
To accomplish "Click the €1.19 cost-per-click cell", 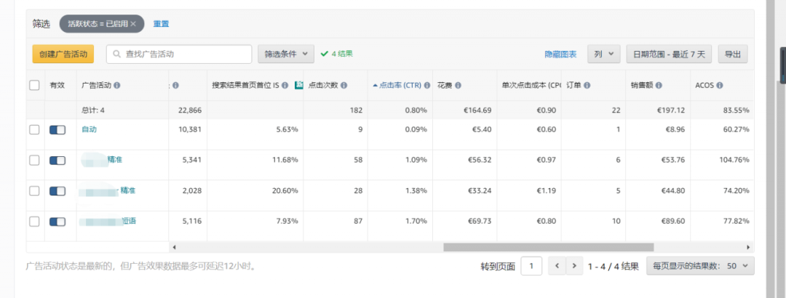I will [x=545, y=191].
